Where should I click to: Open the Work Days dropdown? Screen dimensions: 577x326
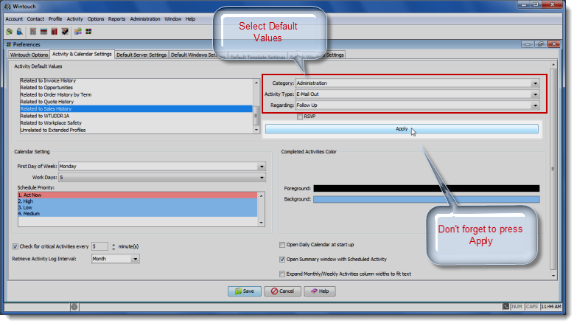click(262, 178)
